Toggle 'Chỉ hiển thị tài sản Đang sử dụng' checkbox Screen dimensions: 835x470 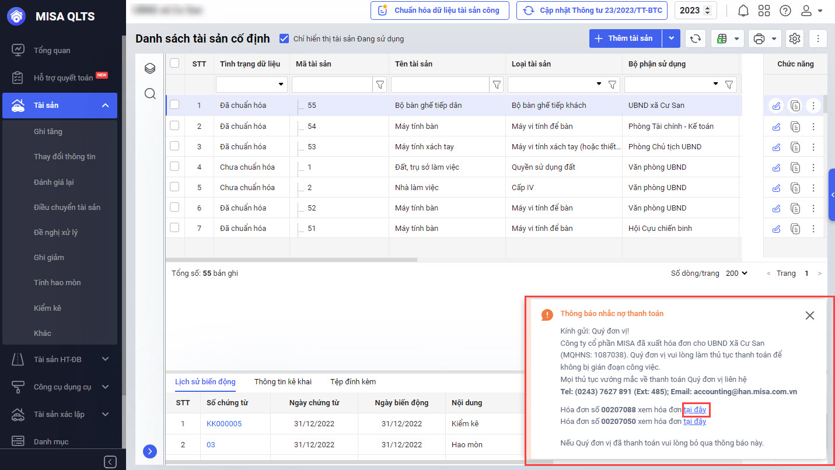click(284, 38)
